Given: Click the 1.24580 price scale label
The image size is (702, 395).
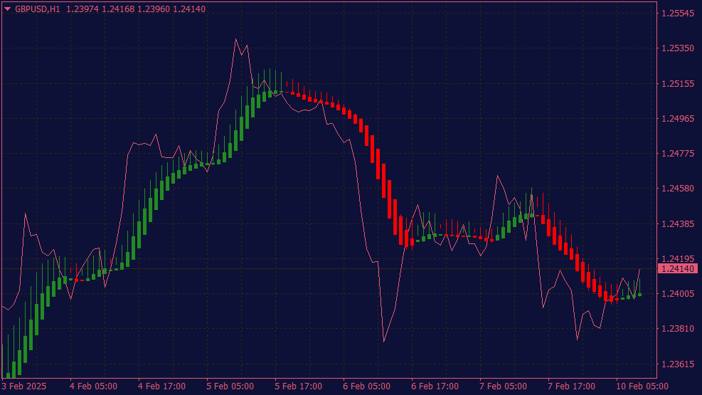Looking at the screenshot, I should point(678,189).
